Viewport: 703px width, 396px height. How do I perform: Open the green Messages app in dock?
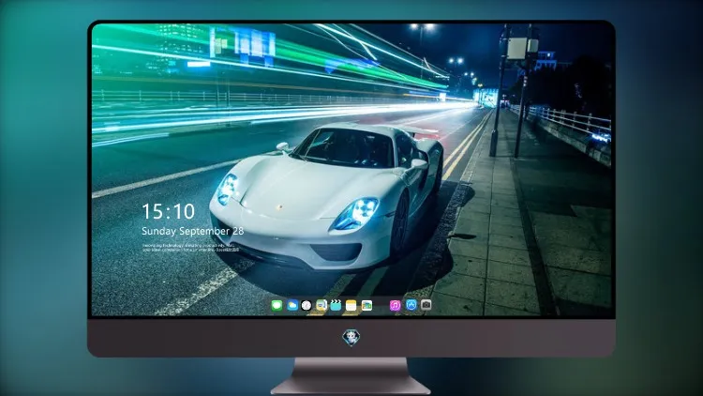(x=277, y=306)
